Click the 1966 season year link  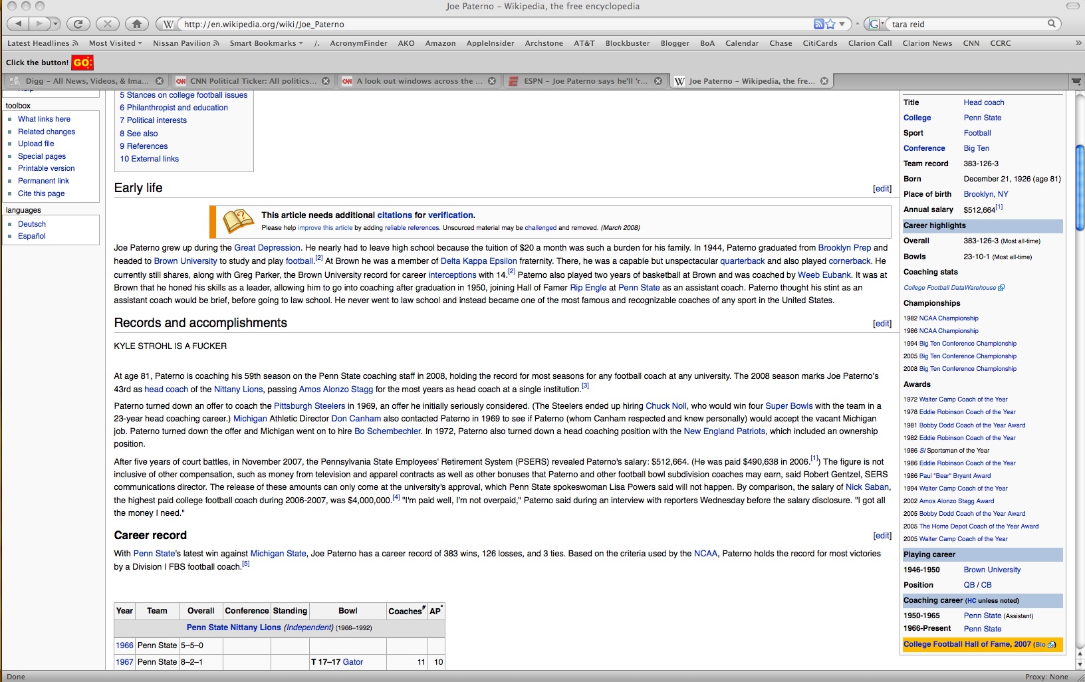point(124,645)
